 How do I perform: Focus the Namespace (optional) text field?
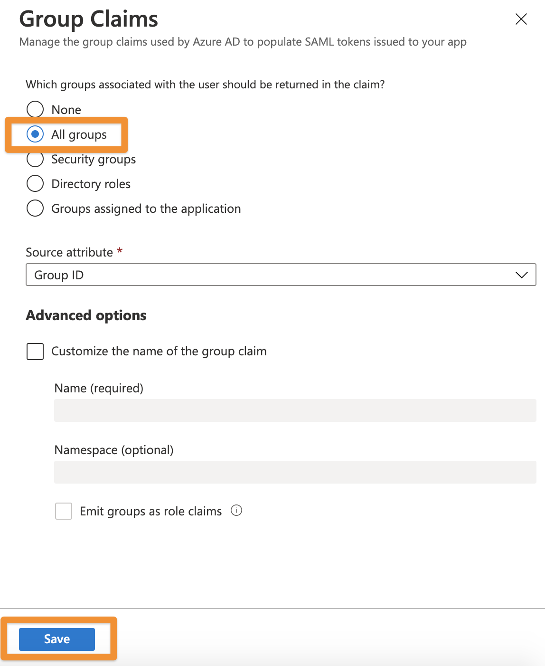pyautogui.click(x=295, y=472)
